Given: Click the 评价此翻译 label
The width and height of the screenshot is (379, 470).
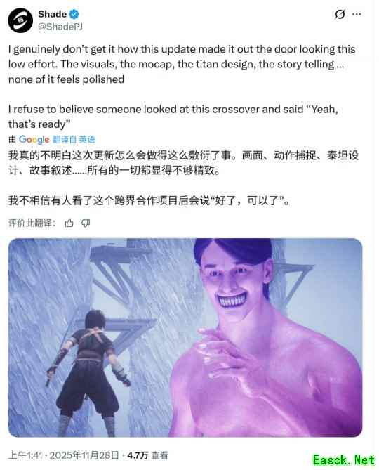Looking at the screenshot, I should 32,223.
